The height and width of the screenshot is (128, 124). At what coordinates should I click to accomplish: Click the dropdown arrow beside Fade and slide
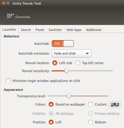click(87, 53)
